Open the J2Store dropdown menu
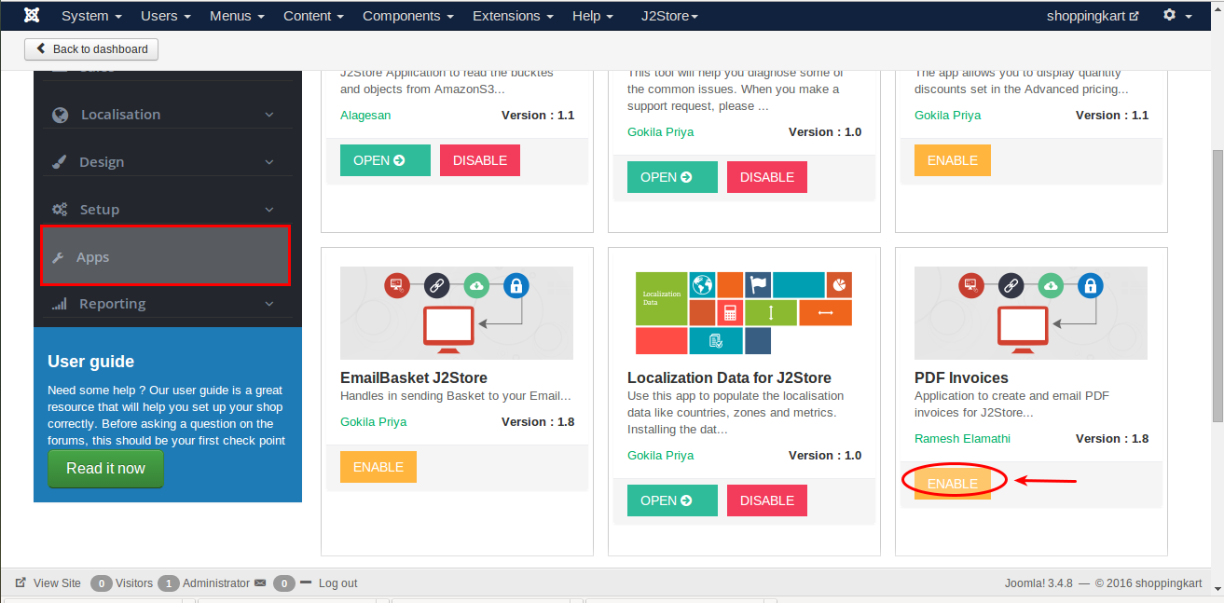This screenshot has width=1224, height=603. click(669, 16)
